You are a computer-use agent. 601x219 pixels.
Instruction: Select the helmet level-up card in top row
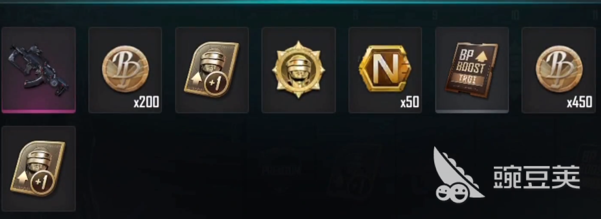point(212,70)
